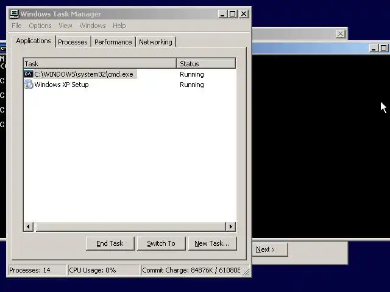Open the View menu

pyautogui.click(x=65, y=26)
